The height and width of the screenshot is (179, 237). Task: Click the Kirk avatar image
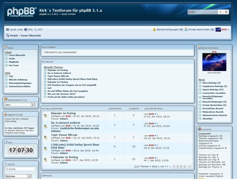[214, 62]
